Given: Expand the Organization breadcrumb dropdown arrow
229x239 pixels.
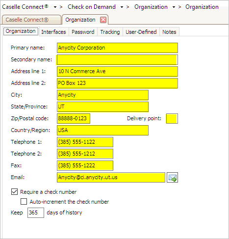Looking at the screenshot, I should pos(174,7).
